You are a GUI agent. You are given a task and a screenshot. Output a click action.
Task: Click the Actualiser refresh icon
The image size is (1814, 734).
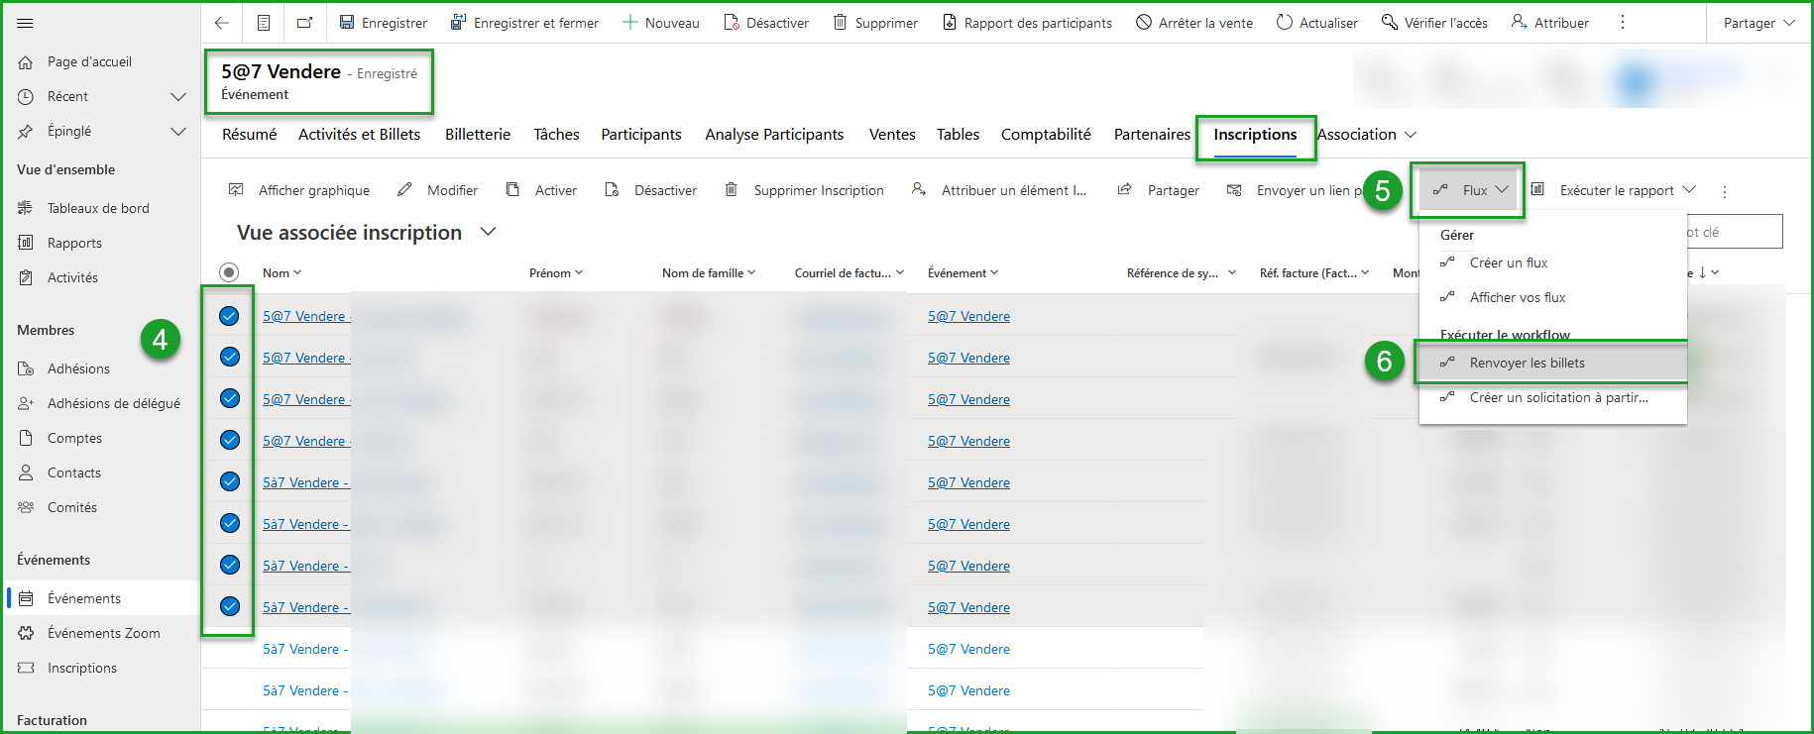click(x=1285, y=23)
